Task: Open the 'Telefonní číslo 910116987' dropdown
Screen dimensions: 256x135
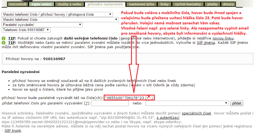Action: click(26, 30)
